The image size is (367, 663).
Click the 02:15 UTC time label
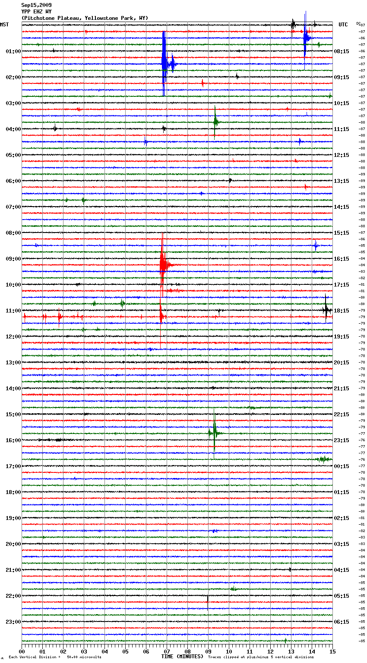(x=342, y=518)
